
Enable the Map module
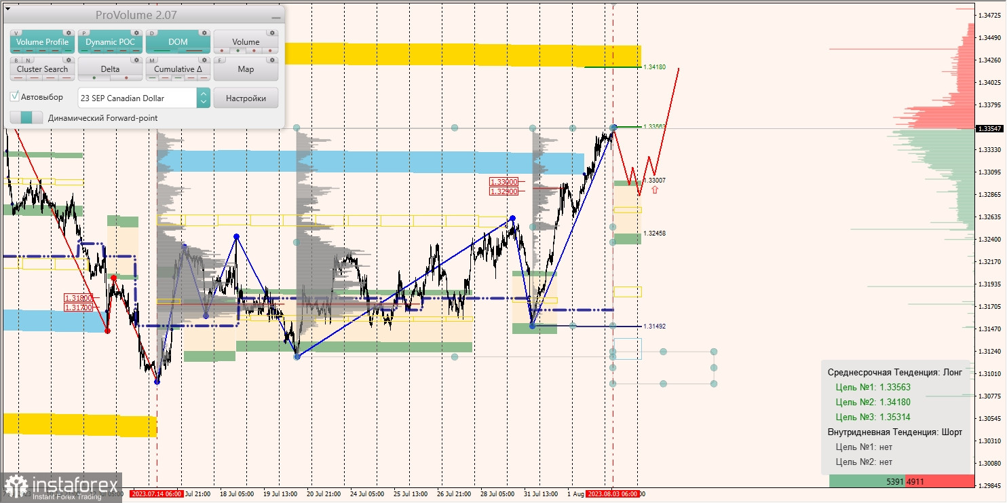(246, 69)
